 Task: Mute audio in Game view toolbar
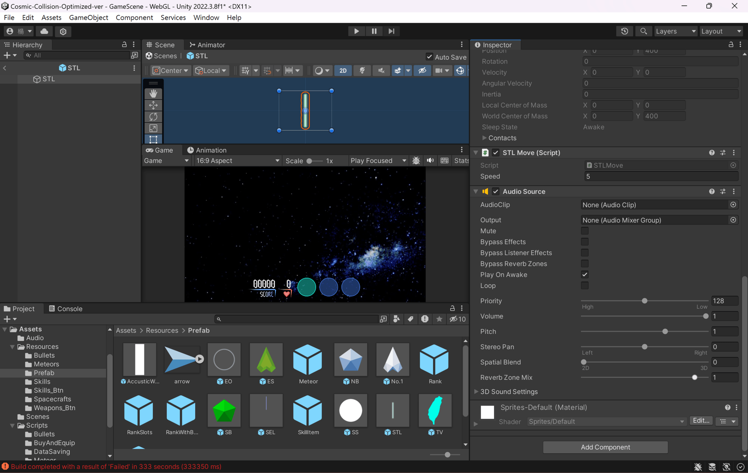point(430,160)
